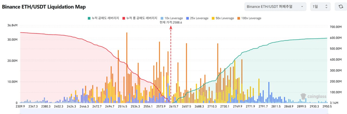Click the 400.00M right axis label
This screenshot has width=347, height=114.
pyautogui.click(x=336, y=60)
